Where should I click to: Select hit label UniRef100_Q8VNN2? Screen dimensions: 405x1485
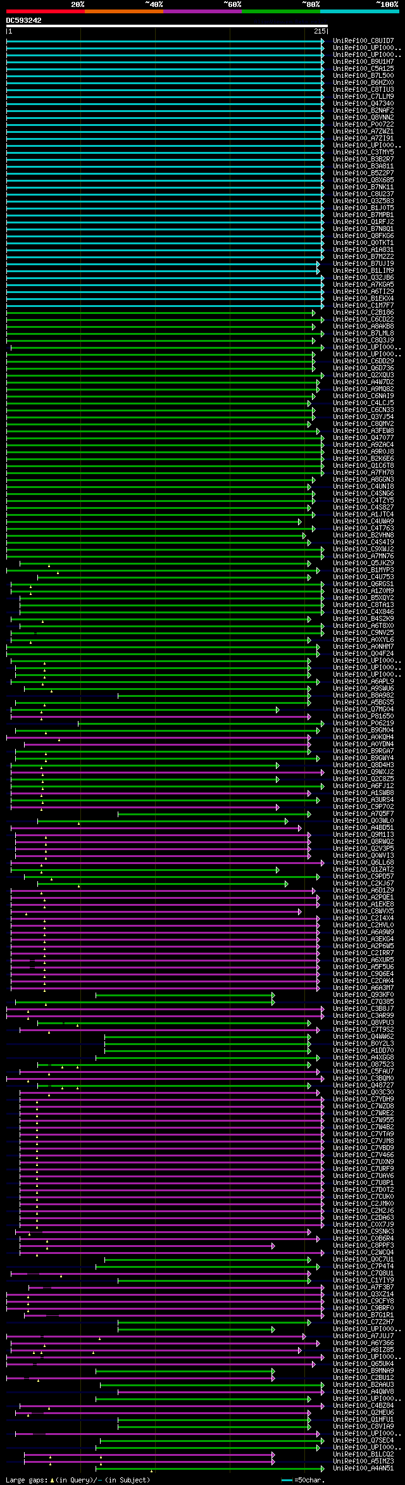[363, 118]
